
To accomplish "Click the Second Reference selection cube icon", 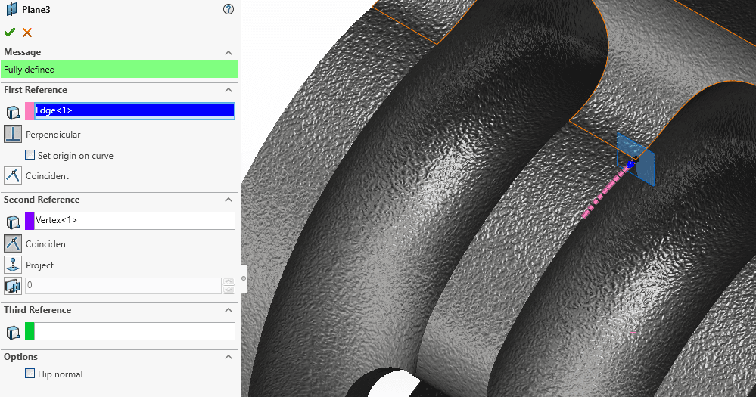I will [13, 221].
